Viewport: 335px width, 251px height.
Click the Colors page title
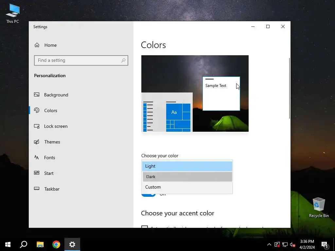(153, 45)
